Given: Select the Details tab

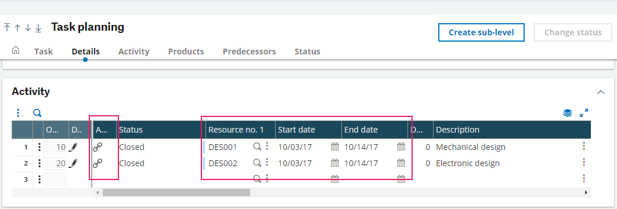Looking at the screenshot, I should click(x=86, y=52).
